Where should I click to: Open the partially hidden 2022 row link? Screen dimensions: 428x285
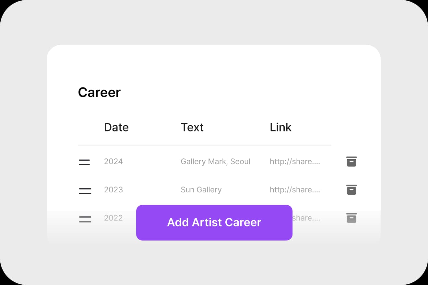coord(306,218)
